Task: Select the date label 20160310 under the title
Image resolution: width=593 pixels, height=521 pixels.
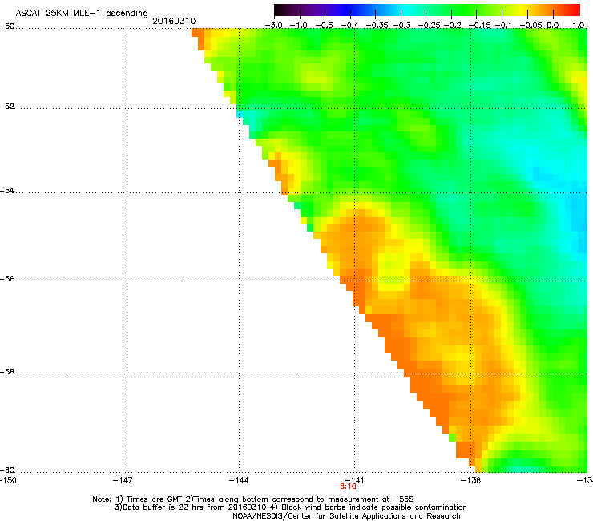Action: [174, 21]
